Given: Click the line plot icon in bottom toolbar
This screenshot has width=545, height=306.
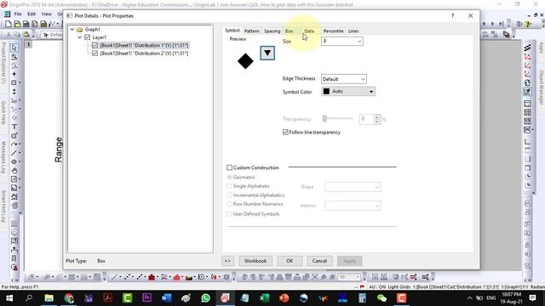Looking at the screenshot, I should tap(114, 277).
